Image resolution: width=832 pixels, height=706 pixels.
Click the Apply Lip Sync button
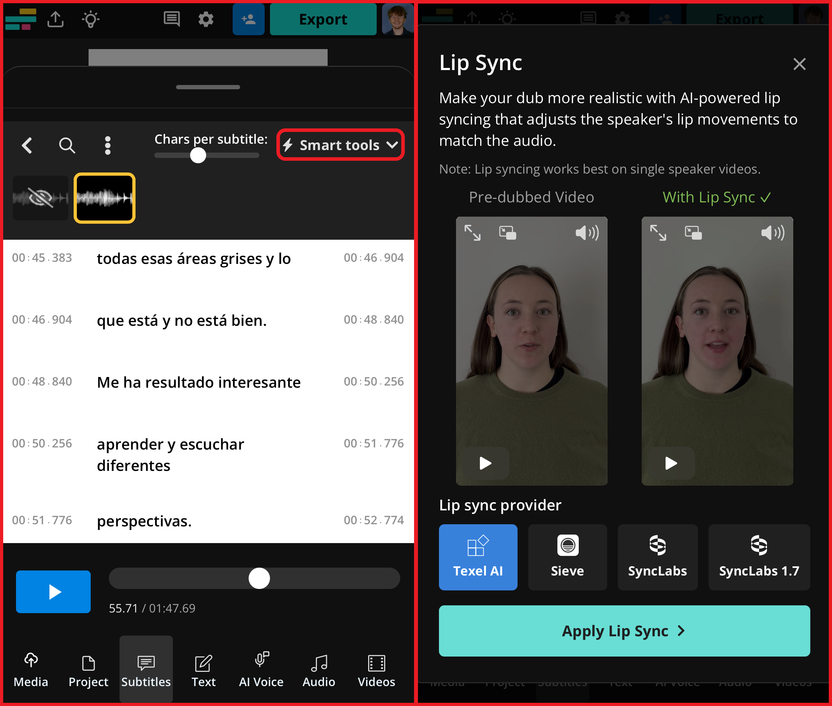624,631
